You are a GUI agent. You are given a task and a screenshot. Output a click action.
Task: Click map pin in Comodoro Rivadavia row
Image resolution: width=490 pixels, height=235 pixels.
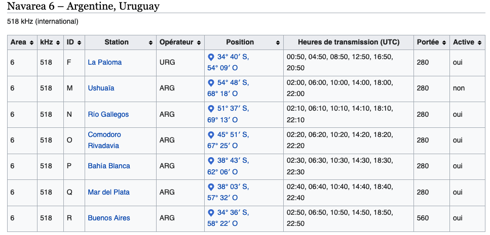pos(211,135)
